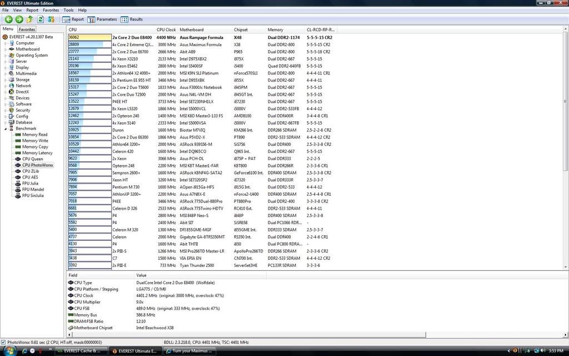
Task: Sort by the Memory column header
Action: pos(285,30)
